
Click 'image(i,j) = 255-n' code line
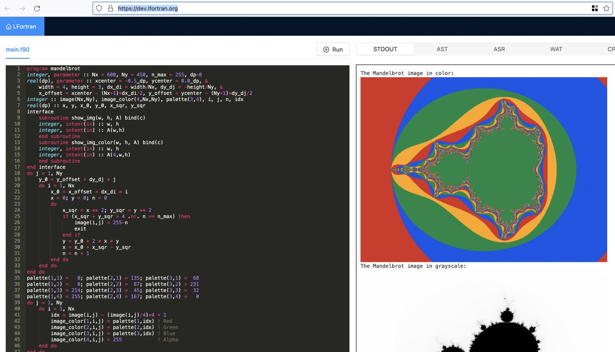tap(101, 222)
